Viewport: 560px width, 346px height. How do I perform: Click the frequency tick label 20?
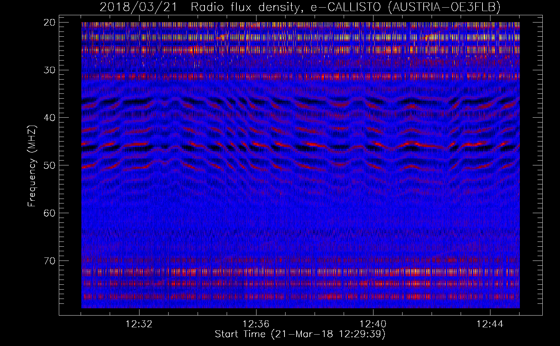[50, 22]
